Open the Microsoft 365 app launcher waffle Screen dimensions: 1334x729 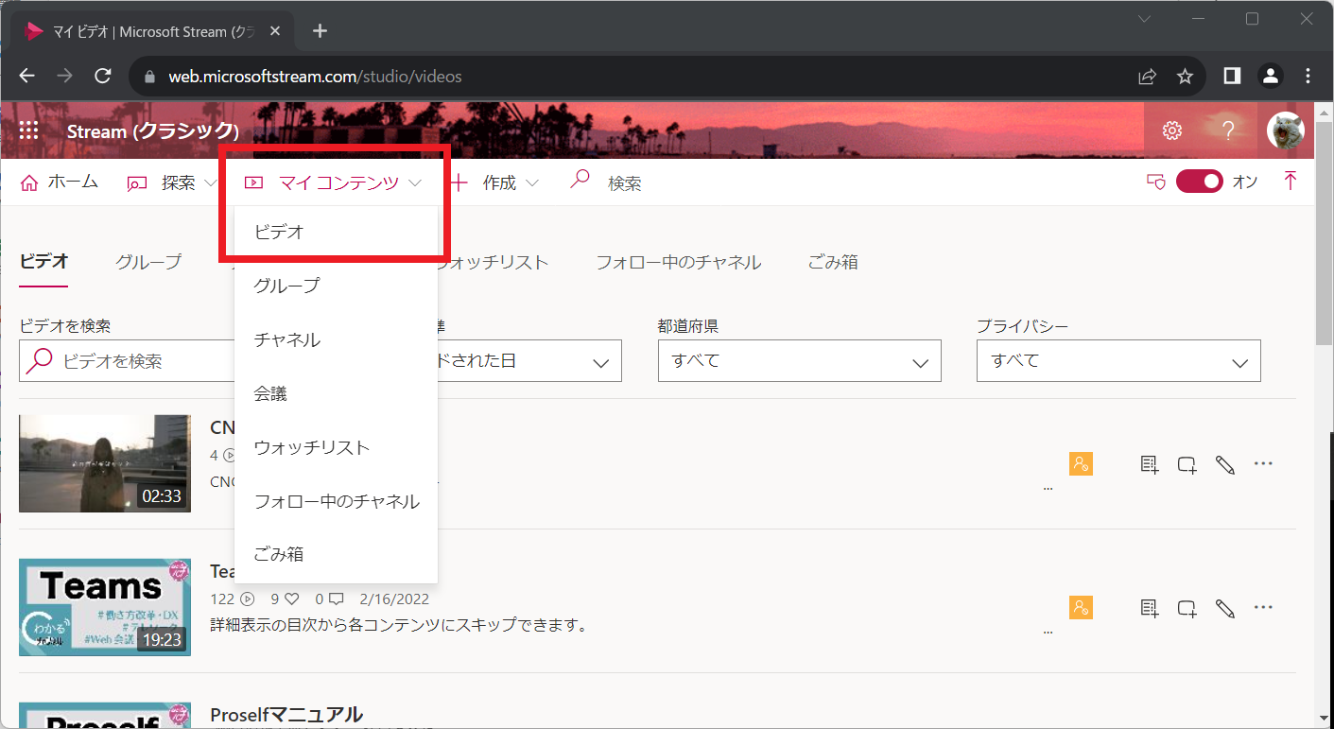click(28, 131)
